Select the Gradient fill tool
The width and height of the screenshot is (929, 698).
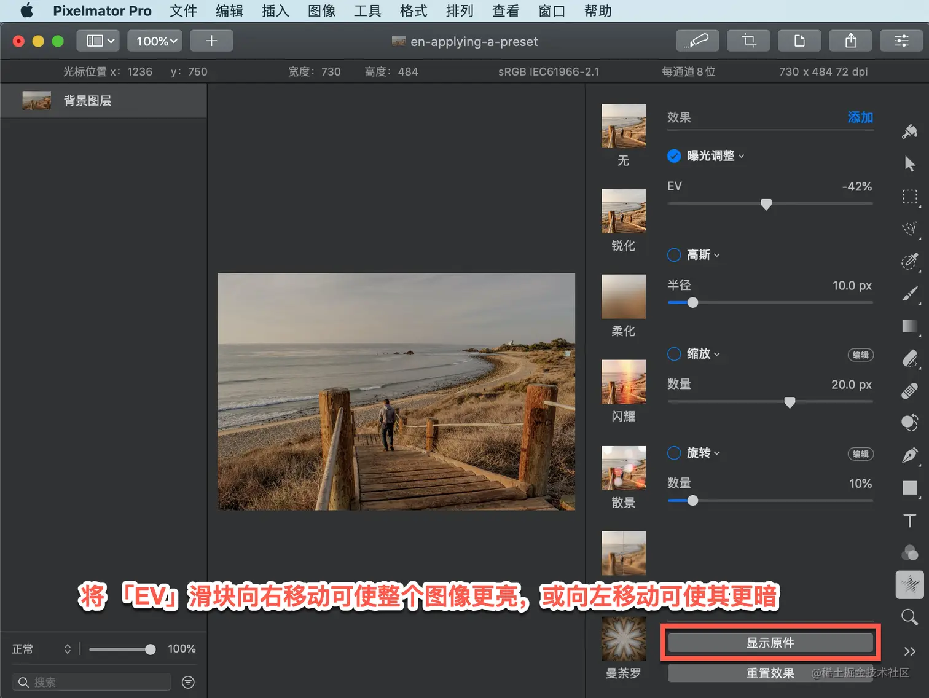910,326
